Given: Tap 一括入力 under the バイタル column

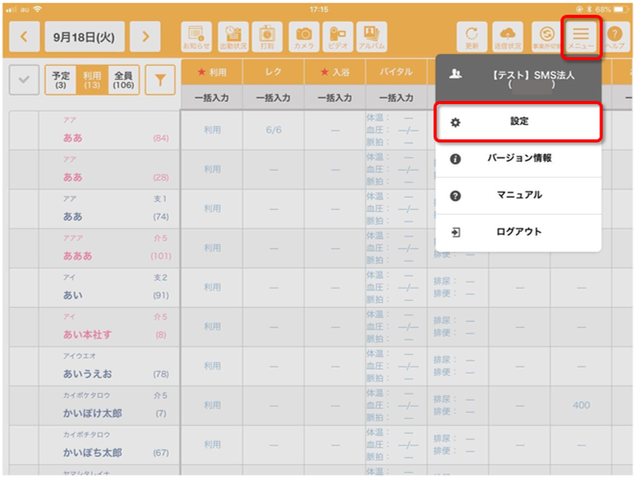Looking at the screenshot, I should 397,97.
